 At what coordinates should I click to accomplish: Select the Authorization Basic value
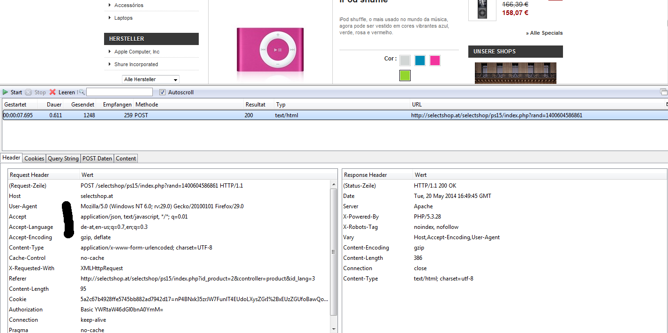pos(122,310)
